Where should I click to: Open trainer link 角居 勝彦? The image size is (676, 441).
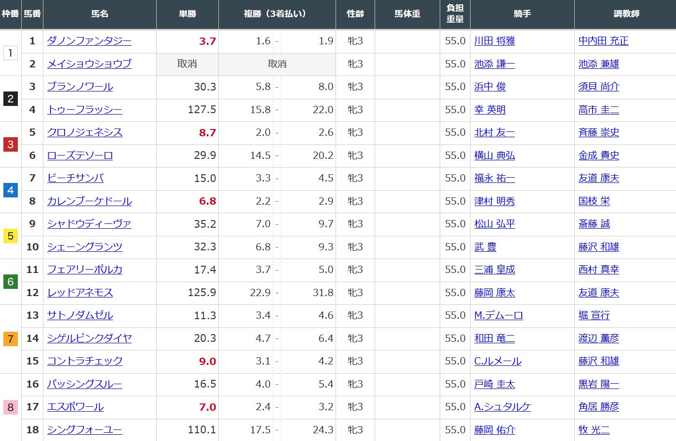click(598, 407)
